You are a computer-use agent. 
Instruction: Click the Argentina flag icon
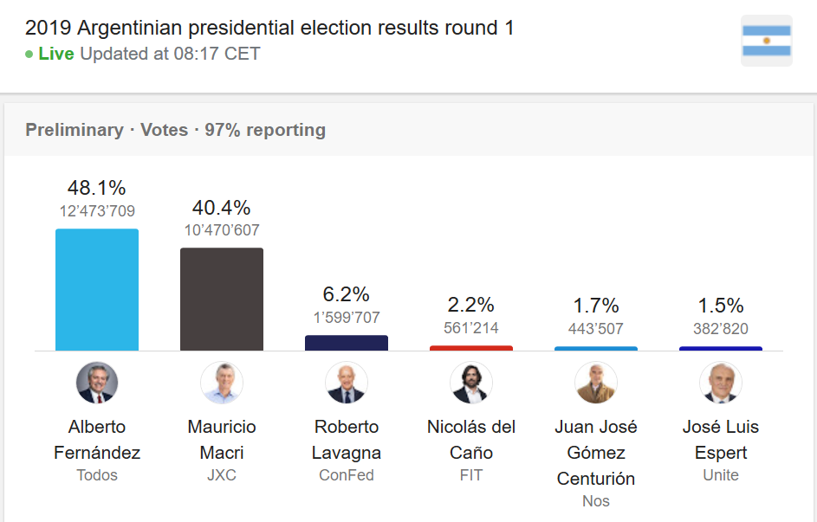coord(767,41)
